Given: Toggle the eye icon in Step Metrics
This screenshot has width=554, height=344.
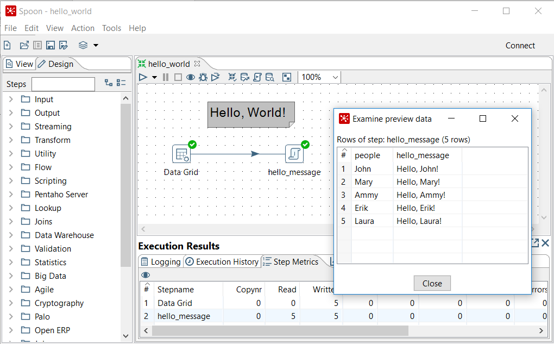Looking at the screenshot, I should click(146, 275).
